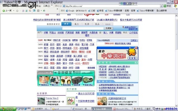This screenshot has width=178, height=111.
Task: Click the 立即登入 sign-in link
Action: 134,41
